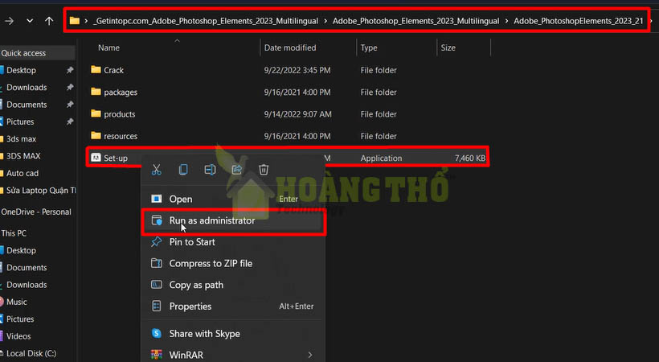Click the Run as administrator shield icon
This screenshot has height=362, width=659.
click(157, 220)
